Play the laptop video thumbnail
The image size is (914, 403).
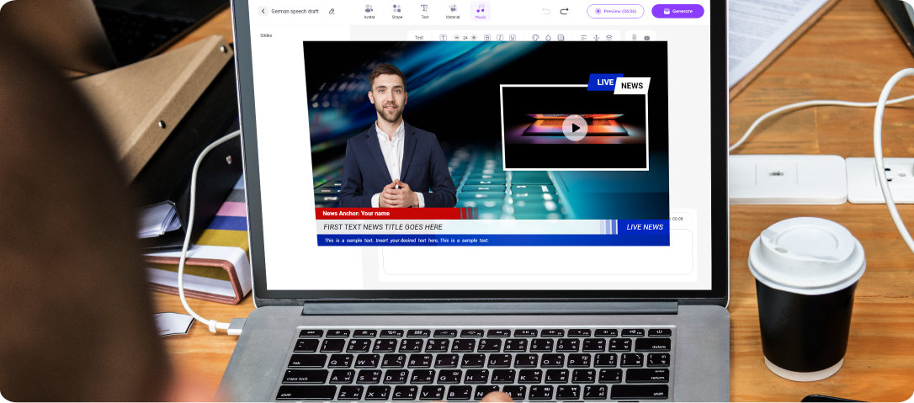click(575, 128)
